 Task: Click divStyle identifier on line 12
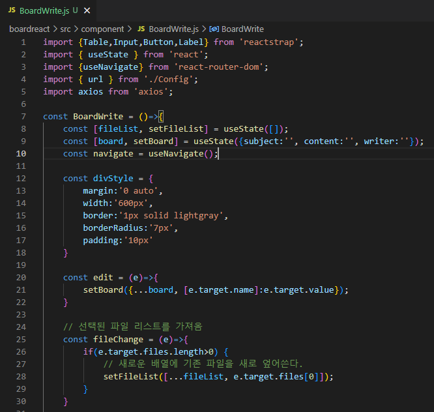(x=113, y=179)
